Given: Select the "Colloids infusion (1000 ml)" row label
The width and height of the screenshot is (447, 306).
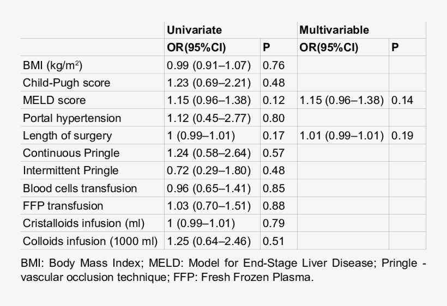Looking at the screenshot, I should 90,241.
